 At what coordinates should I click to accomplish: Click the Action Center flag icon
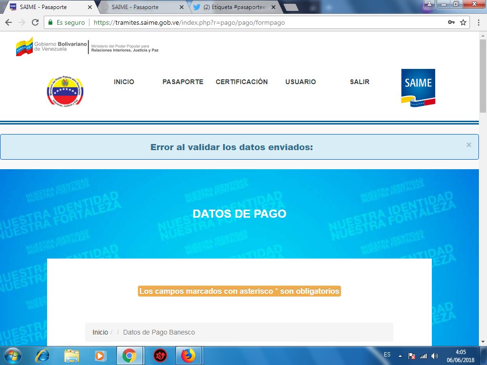coord(411,356)
